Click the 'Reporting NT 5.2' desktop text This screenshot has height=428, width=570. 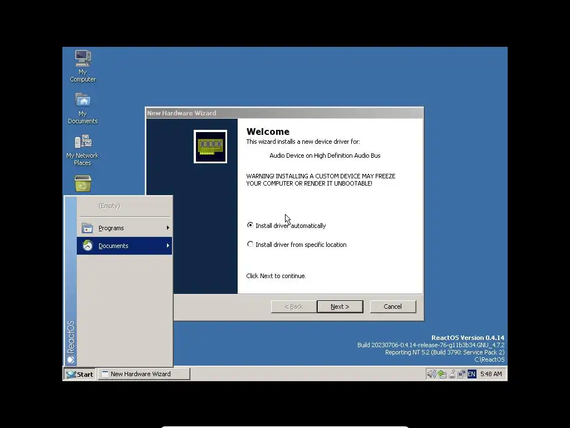(445, 352)
